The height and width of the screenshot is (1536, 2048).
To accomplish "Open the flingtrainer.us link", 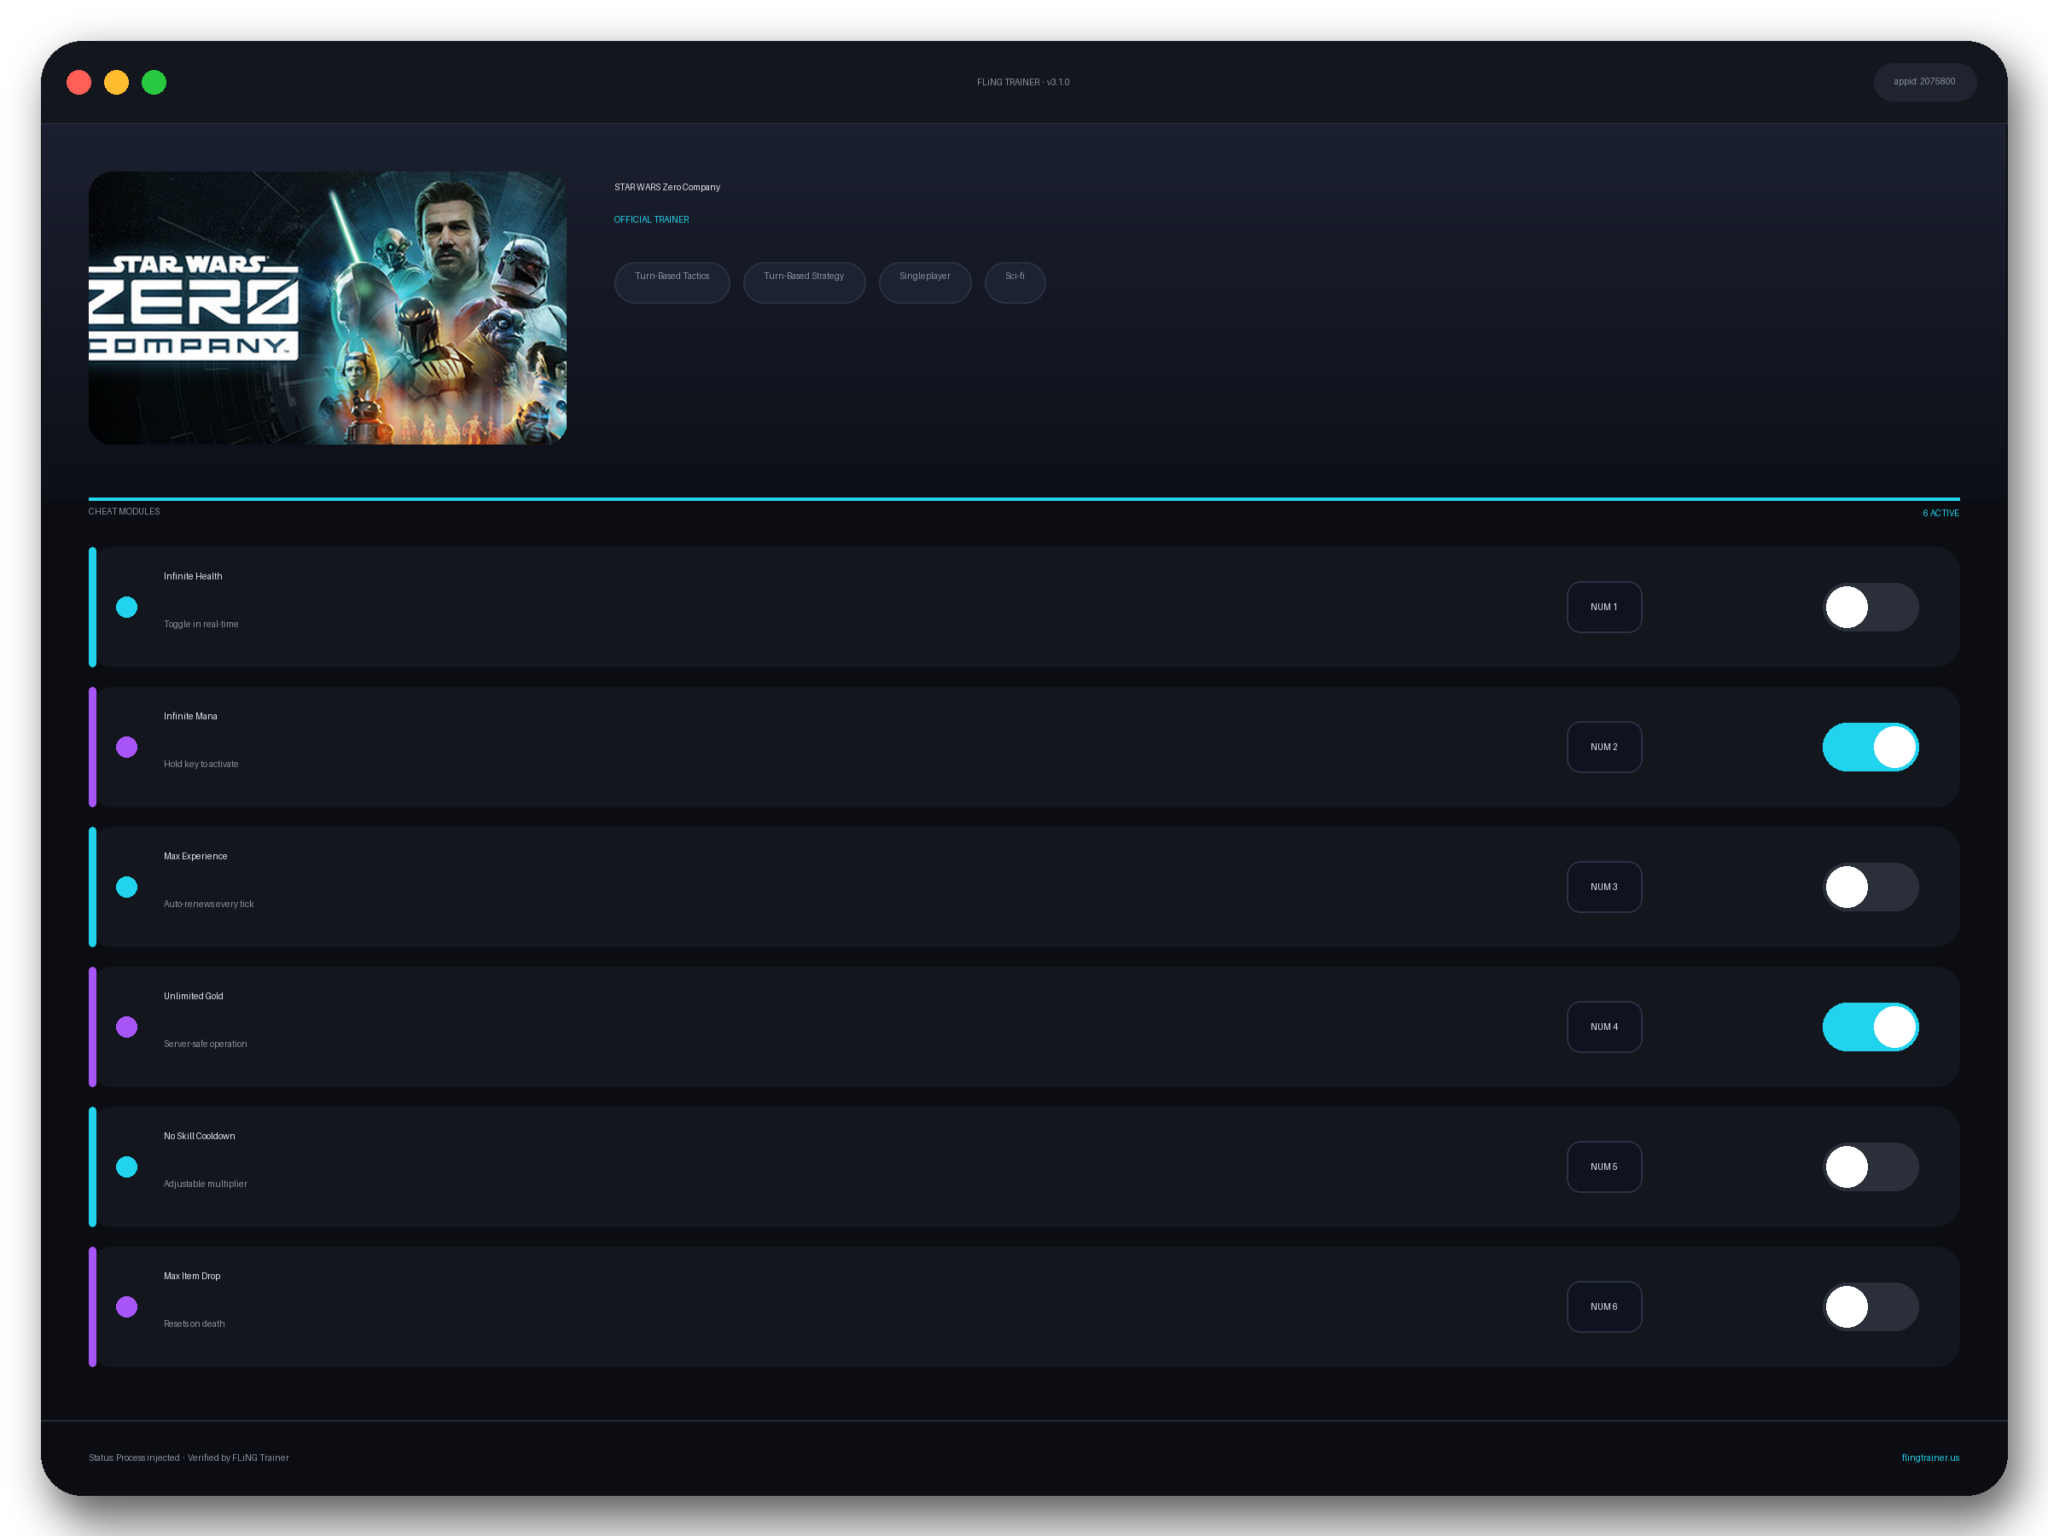I will (1929, 1457).
